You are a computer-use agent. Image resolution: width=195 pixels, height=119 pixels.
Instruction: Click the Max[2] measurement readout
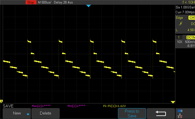coord(41,106)
